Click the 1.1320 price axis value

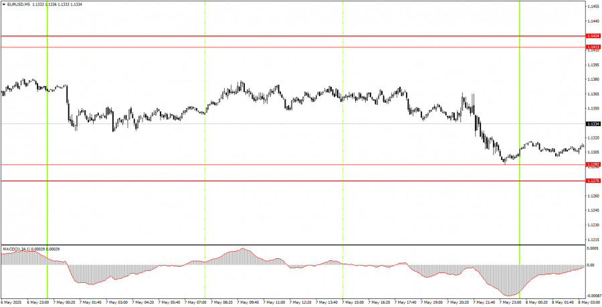[594, 138]
